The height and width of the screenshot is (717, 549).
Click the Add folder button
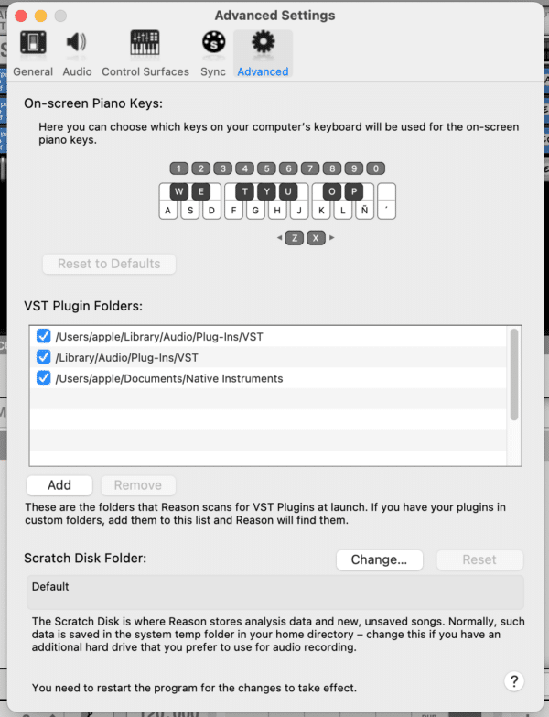(x=59, y=485)
